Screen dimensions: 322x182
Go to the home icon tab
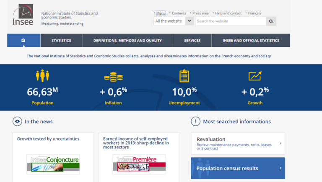(23, 40)
